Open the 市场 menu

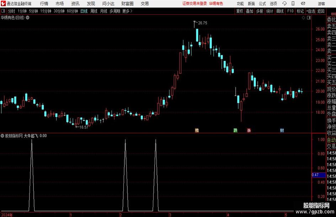(x=60, y=4)
